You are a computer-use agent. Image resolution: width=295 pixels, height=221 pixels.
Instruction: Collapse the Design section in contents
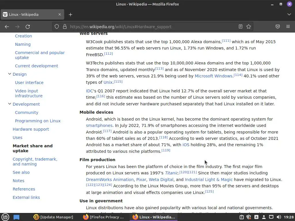click(x=10, y=74)
